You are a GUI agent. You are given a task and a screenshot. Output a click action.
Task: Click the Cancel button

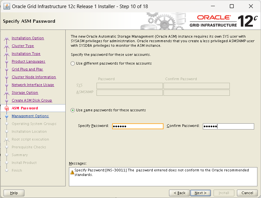(x=247, y=193)
